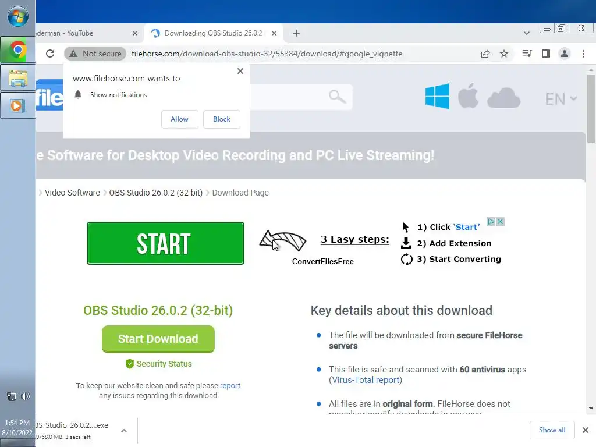The image size is (596, 447).
Task: Open the AdChoices info icon
Action: click(491, 221)
